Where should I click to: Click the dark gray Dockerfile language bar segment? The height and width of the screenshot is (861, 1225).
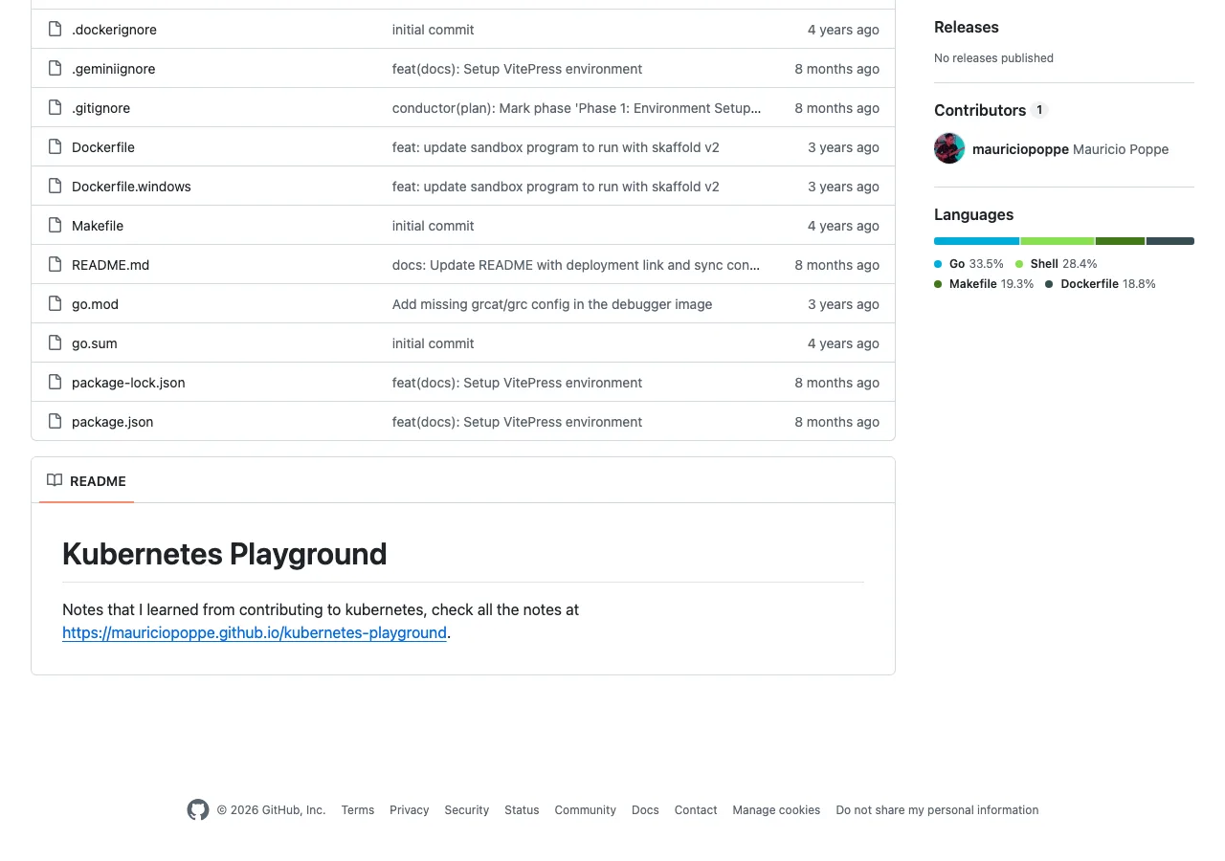[1170, 241]
